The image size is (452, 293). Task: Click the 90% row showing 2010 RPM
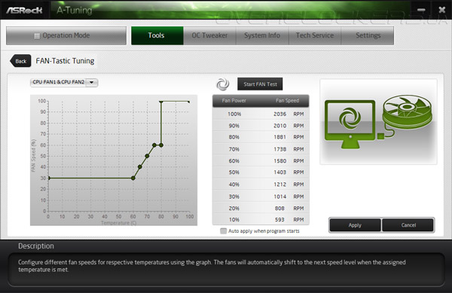coord(261,126)
